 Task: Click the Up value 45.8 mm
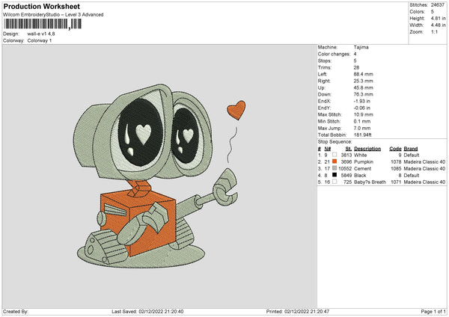click(364, 87)
